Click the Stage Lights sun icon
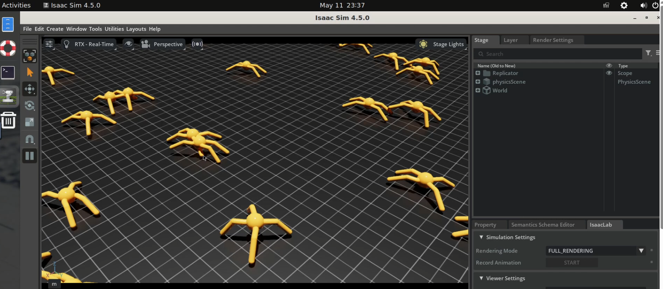 click(x=423, y=44)
